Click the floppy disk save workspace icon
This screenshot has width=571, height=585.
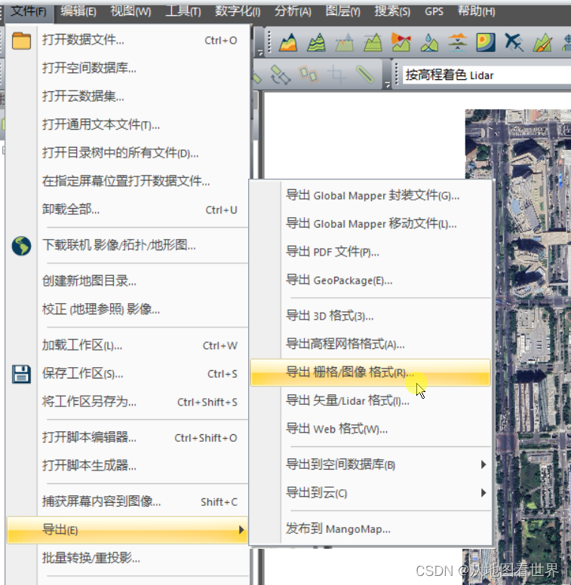(21, 374)
